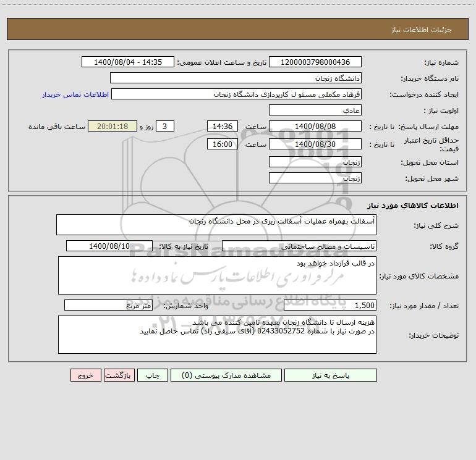Click remaining days field showing 3
This screenshot has height=460, width=476.
point(165,126)
